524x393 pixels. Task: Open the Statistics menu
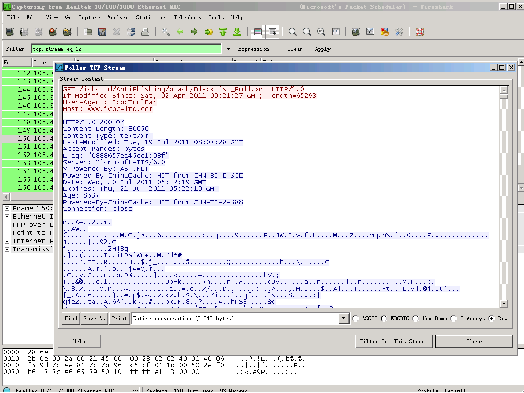151,18
